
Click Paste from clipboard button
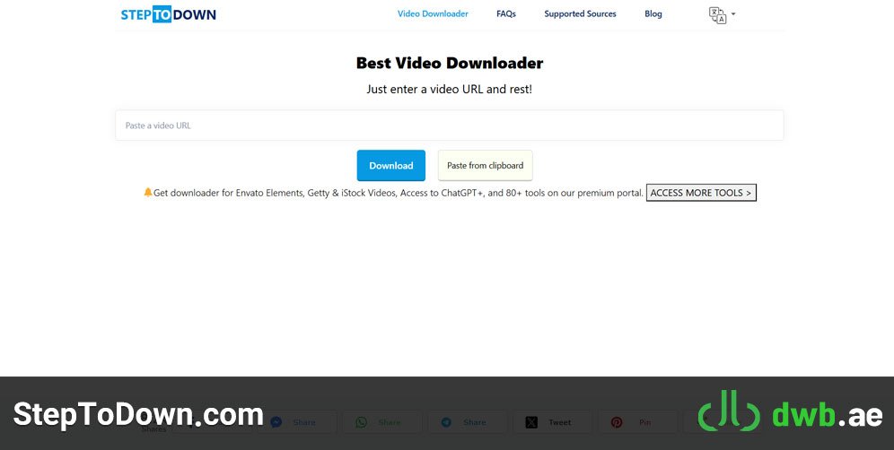tap(486, 166)
